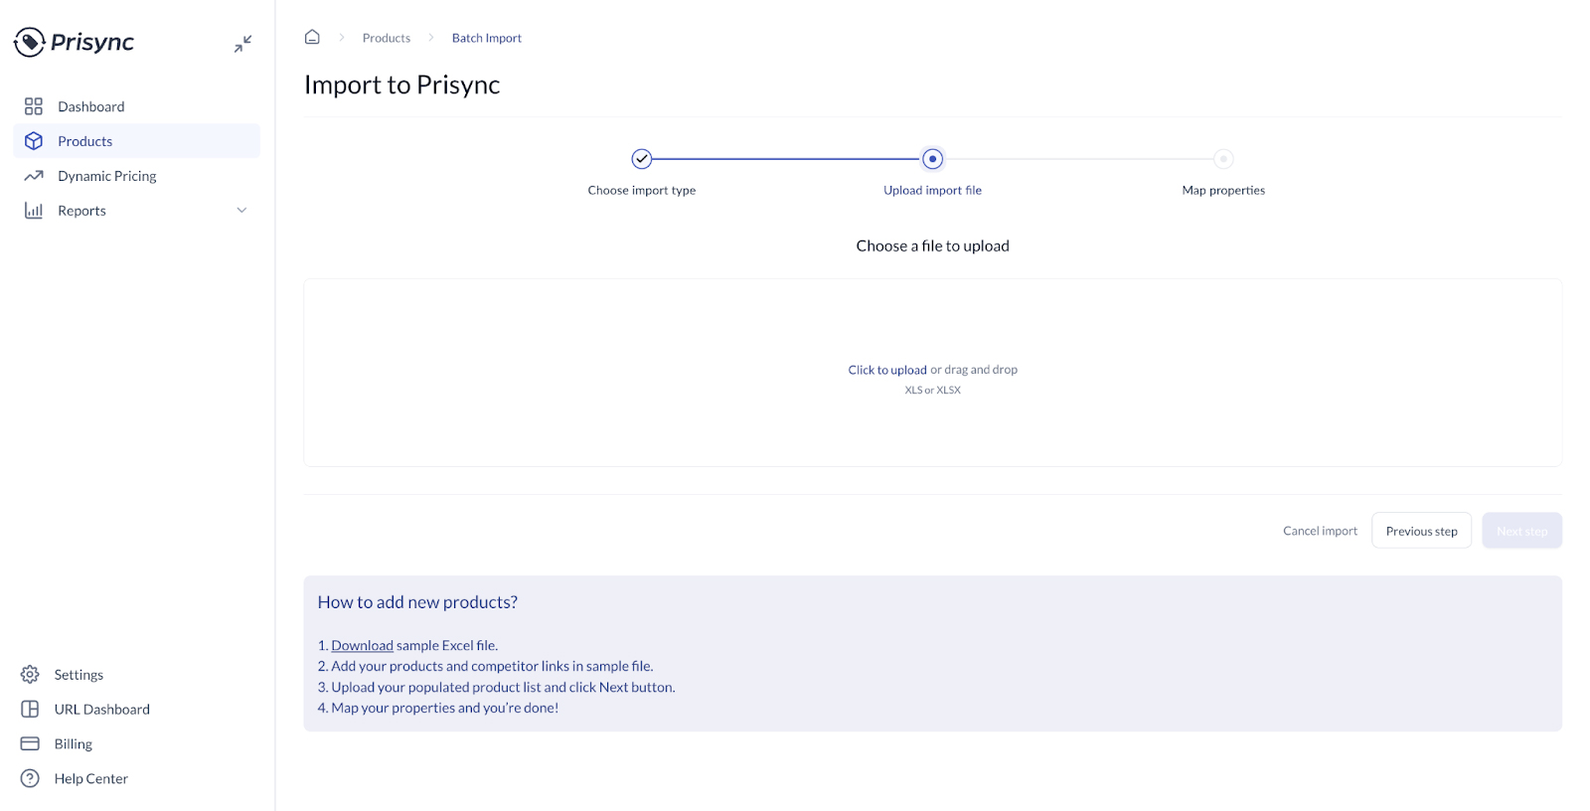Viewport: 1590px width, 811px height.
Task: Click Products in the breadcrumb
Action: 386,38
